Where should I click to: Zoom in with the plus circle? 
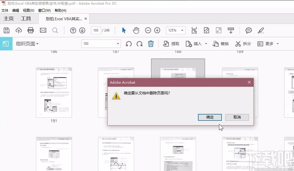157,30
